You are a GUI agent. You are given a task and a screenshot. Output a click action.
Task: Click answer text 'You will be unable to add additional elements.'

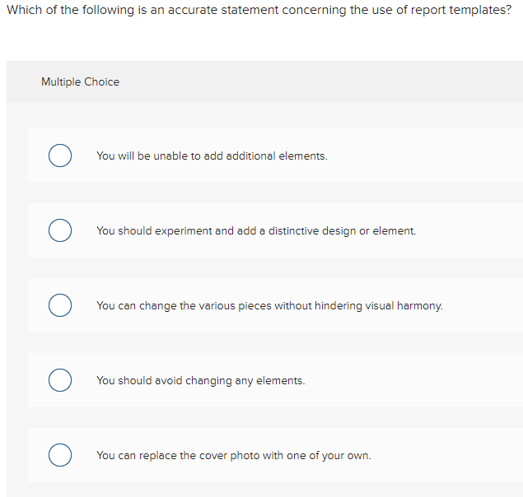coord(212,156)
